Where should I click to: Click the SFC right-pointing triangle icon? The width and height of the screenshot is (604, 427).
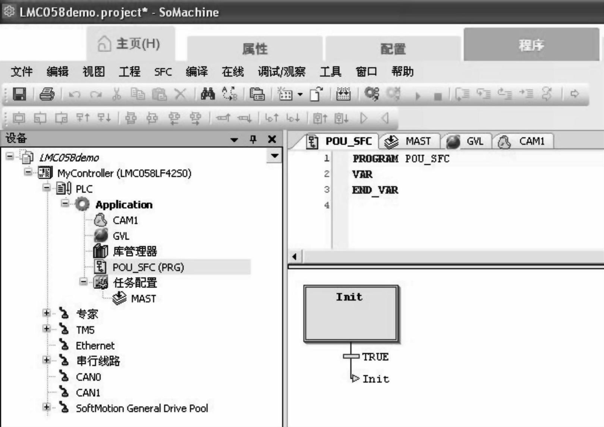pyautogui.click(x=364, y=118)
